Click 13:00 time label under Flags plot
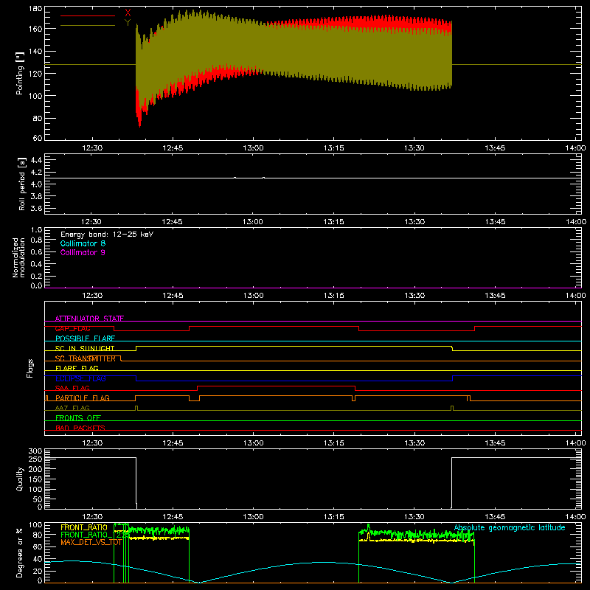This screenshot has height=590, width=590. point(253,443)
